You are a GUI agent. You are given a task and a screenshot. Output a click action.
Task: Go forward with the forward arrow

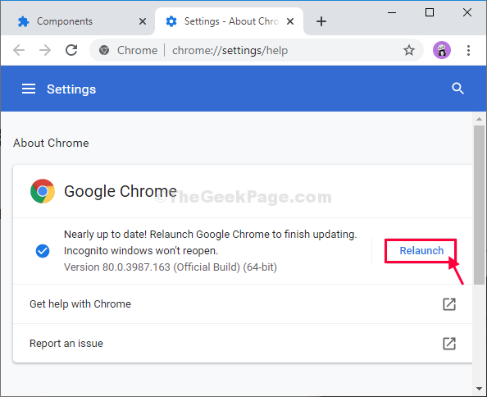tap(45, 50)
